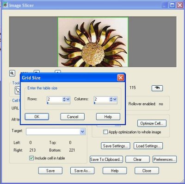Confirm grid size with OK
The image size is (185, 184).
(x=37, y=117)
